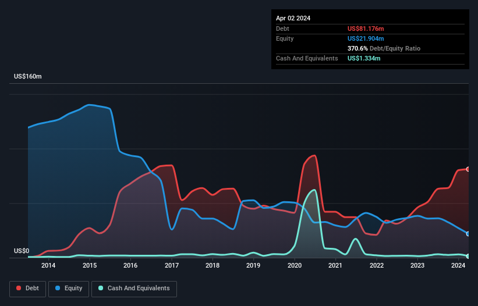
Task: Click the 370.6% Debt/Equity Ratio text
Action: point(384,48)
